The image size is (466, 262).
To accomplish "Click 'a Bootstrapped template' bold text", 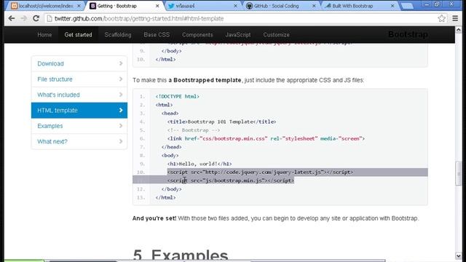I will [x=205, y=80].
